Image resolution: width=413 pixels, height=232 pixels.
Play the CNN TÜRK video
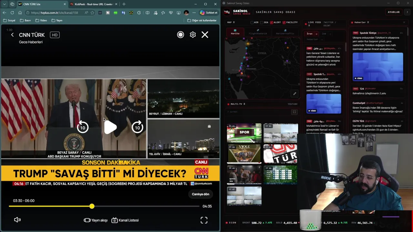(x=110, y=128)
